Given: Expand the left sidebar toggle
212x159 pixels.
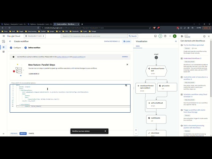Looking at the screenshot, I should click(4, 133).
